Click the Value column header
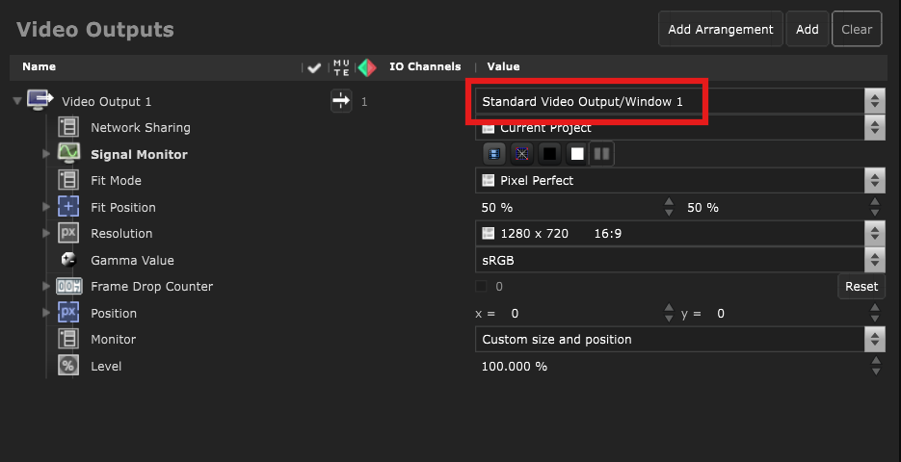Viewport: 901px width, 462px height. pyautogui.click(x=503, y=66)
